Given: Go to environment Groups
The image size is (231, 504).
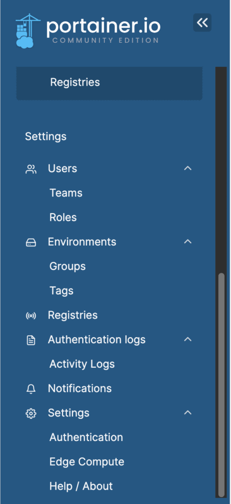Looking at the screenshot, I should click(67, 266).
